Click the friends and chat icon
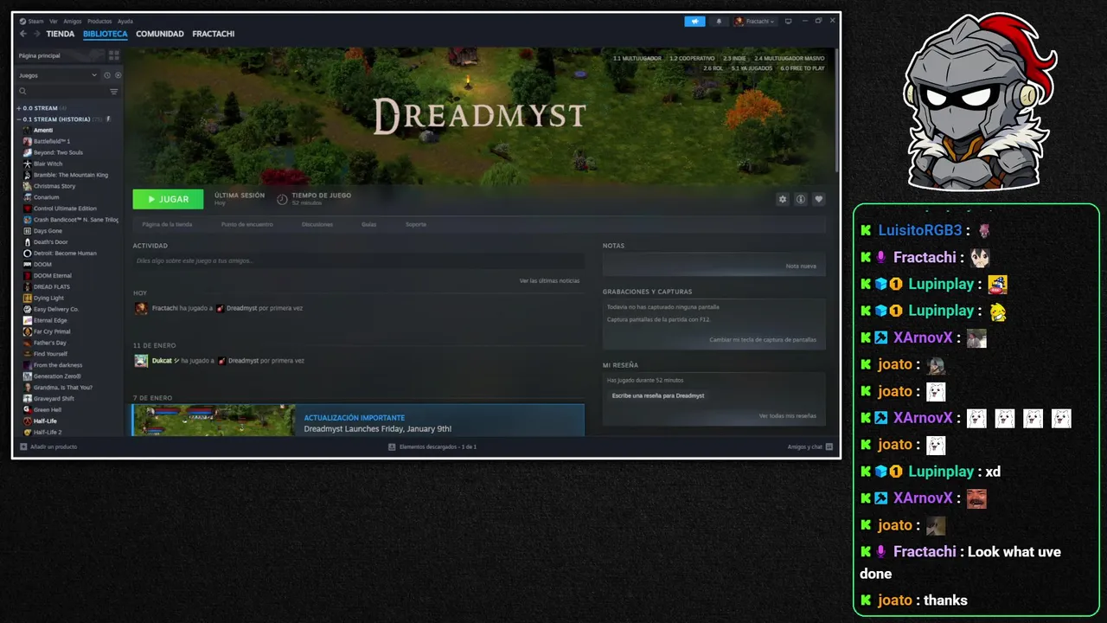The height and width of the screenshot is (623, 1107). point(829,446)
